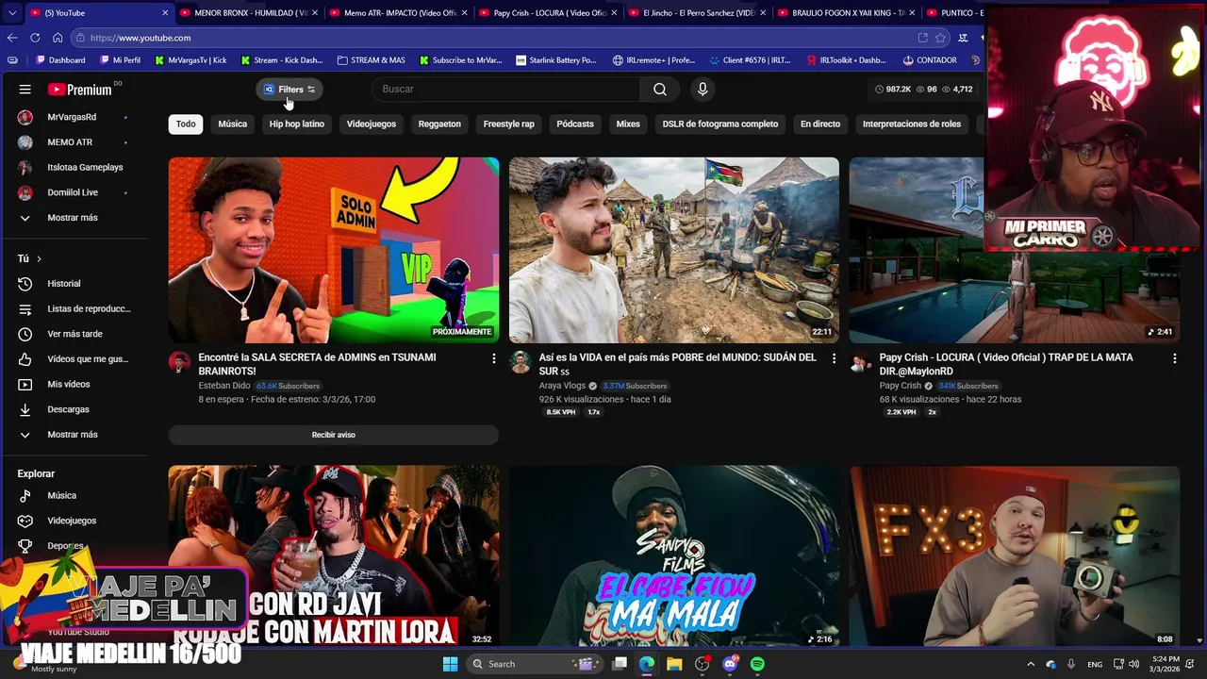Screen dimensions: 1207x679
Task: Show hidden system tray icons
Action: pos(1030,664)
